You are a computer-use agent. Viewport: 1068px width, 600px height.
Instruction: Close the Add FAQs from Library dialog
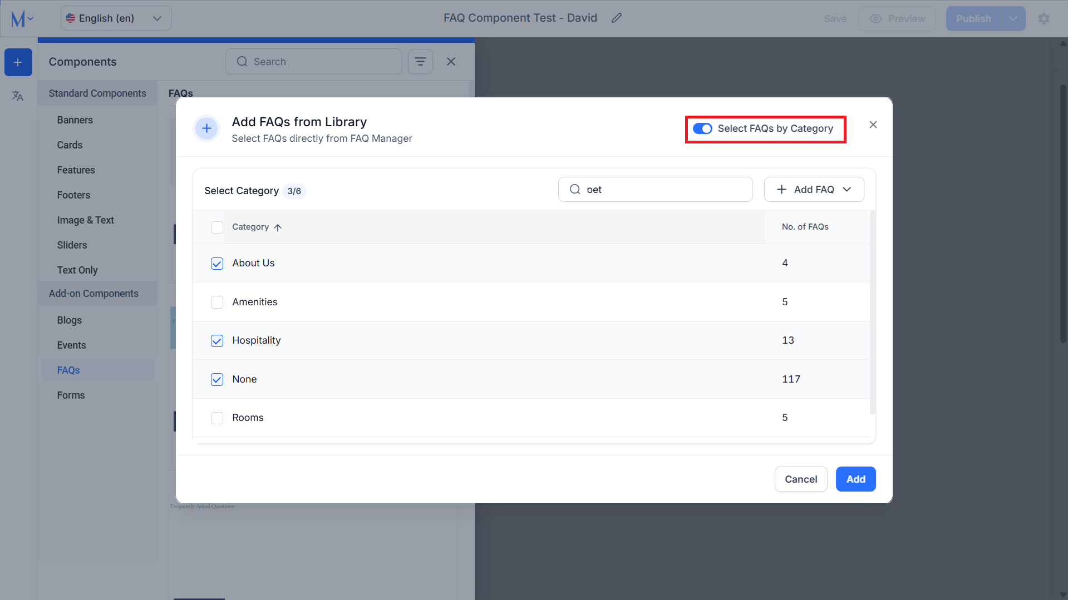873,125
